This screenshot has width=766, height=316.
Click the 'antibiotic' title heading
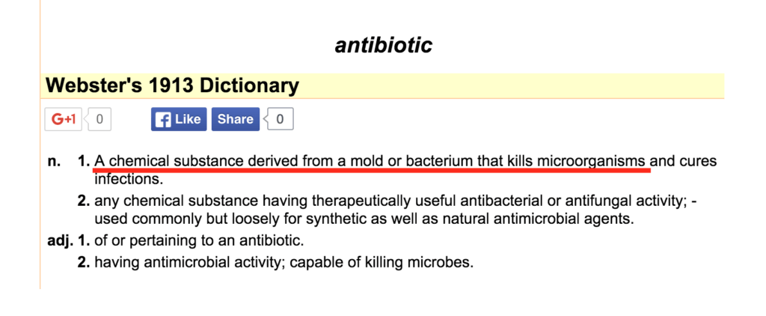[384, 46]
